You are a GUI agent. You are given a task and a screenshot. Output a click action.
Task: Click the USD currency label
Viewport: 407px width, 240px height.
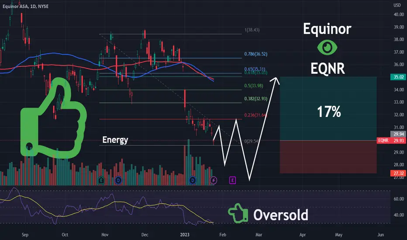397,5
